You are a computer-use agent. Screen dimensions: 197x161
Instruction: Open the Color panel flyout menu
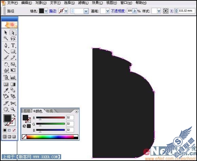pos(76,111)
